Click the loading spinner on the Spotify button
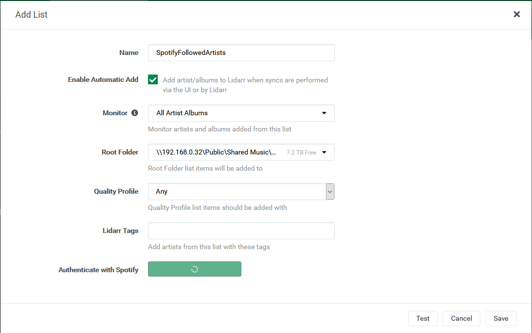Image resolution: width=532 pixels, height=333 pixels. tap(195, 269)
